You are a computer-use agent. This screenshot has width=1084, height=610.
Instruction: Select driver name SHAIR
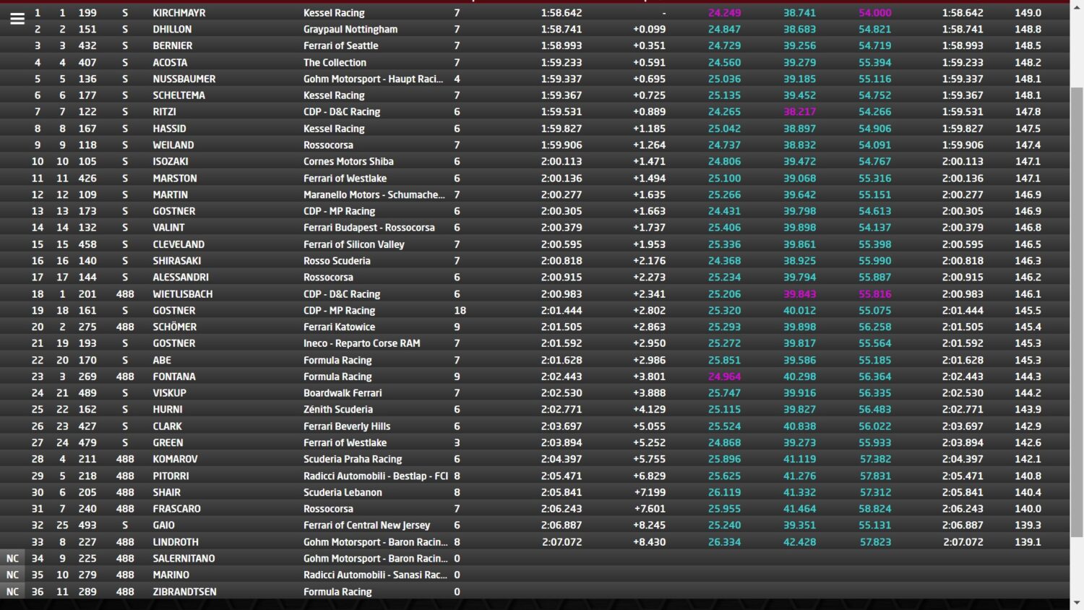pos(167,492)
